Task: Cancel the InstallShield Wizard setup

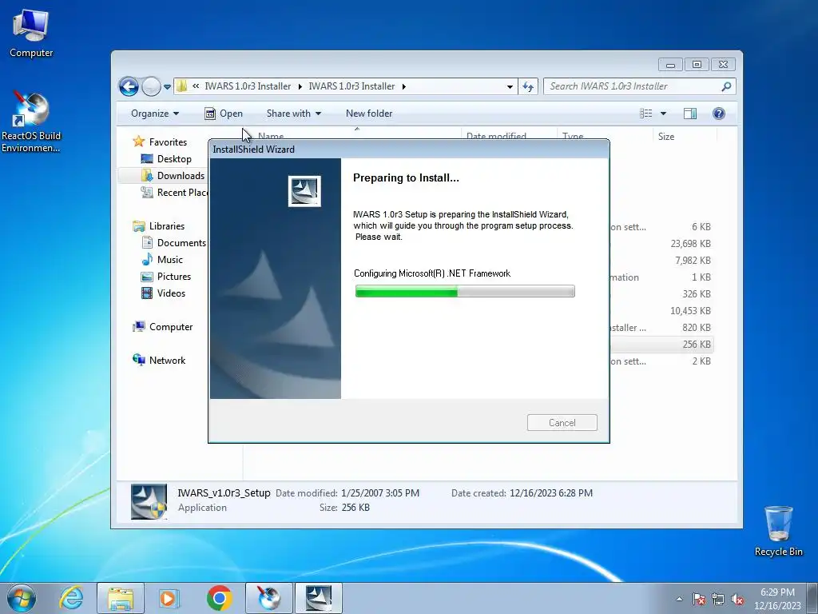Action: 562,422
